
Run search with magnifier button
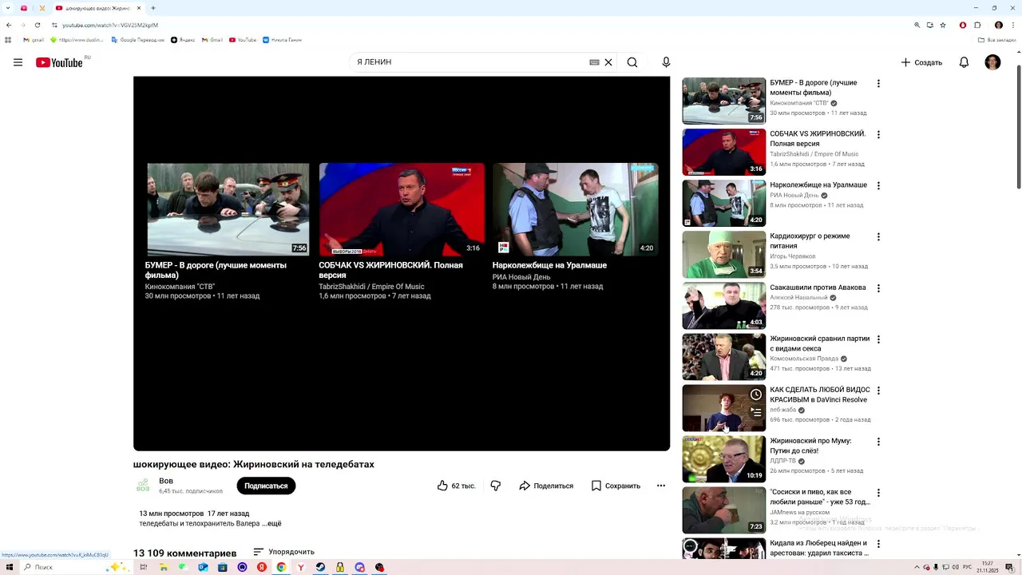pos(632,62)
